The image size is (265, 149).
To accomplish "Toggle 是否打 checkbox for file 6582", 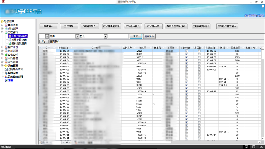I will coord(199,107).
